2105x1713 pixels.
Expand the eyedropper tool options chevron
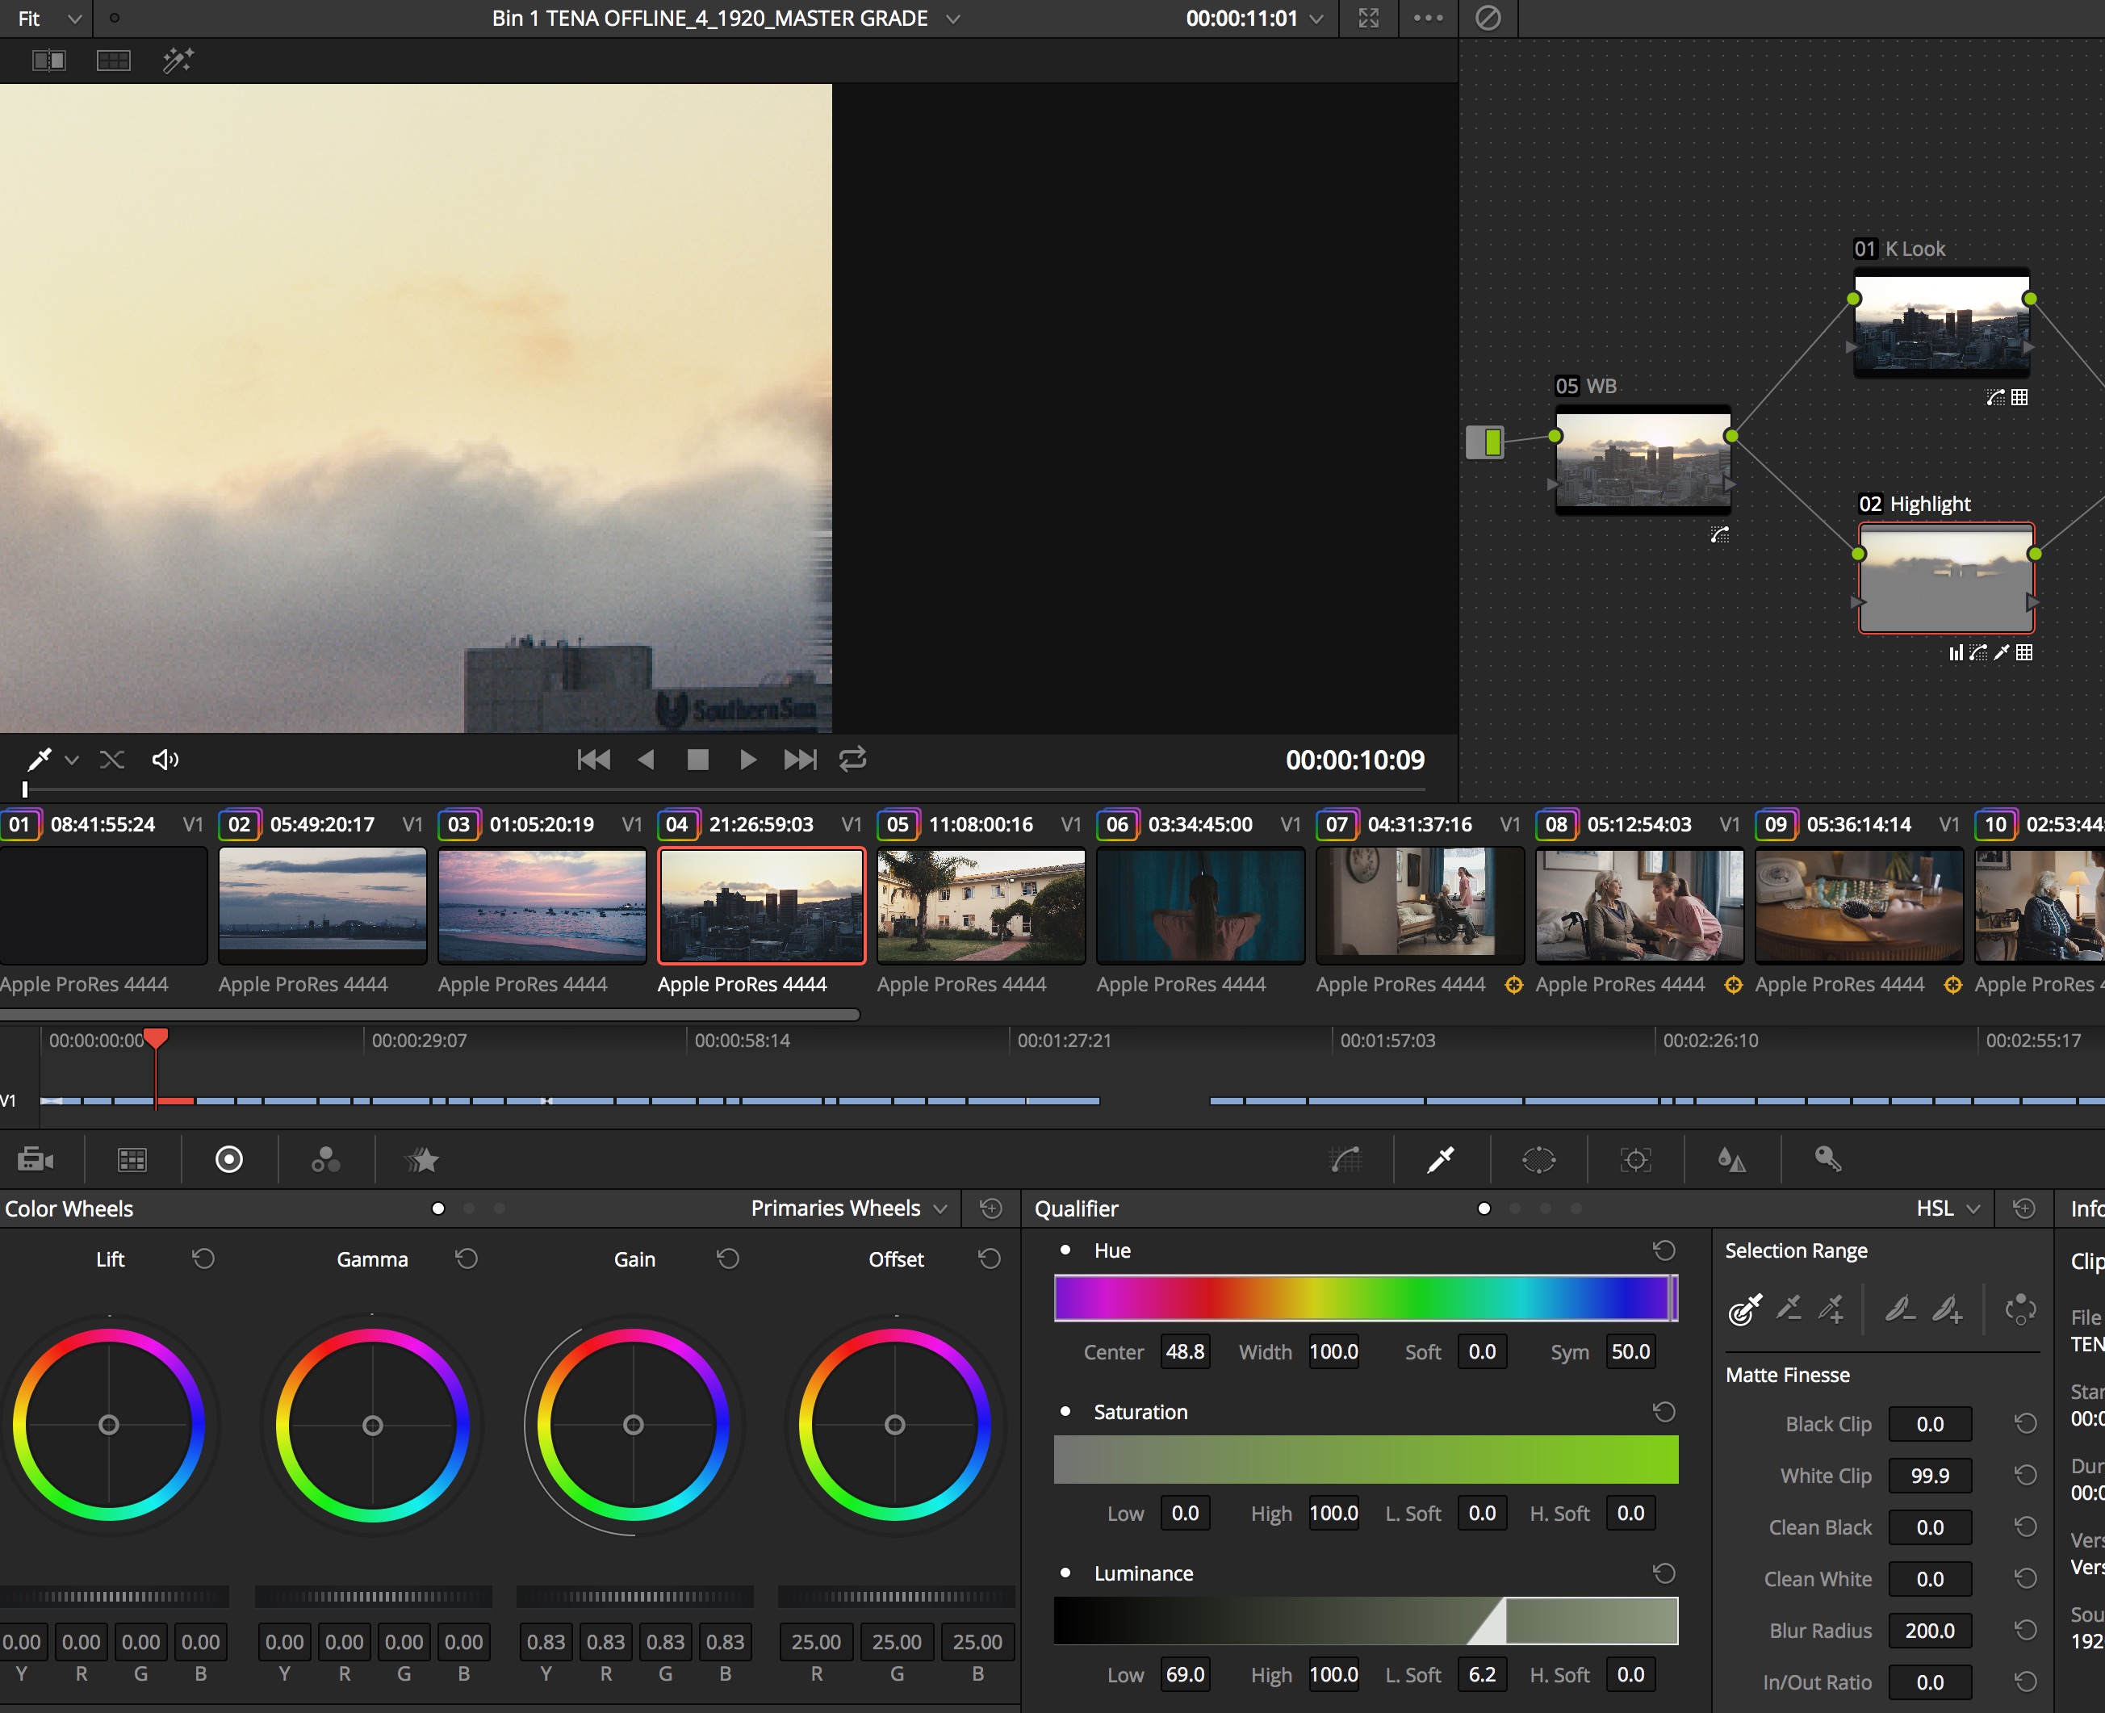(x=71, y=760)
